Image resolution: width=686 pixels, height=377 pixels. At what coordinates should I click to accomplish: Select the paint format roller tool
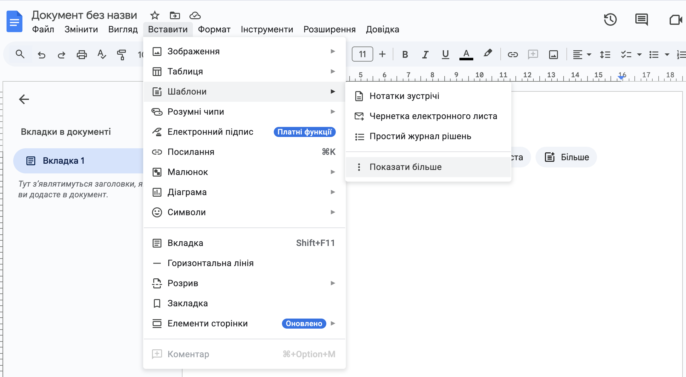(x=121, y=55)
